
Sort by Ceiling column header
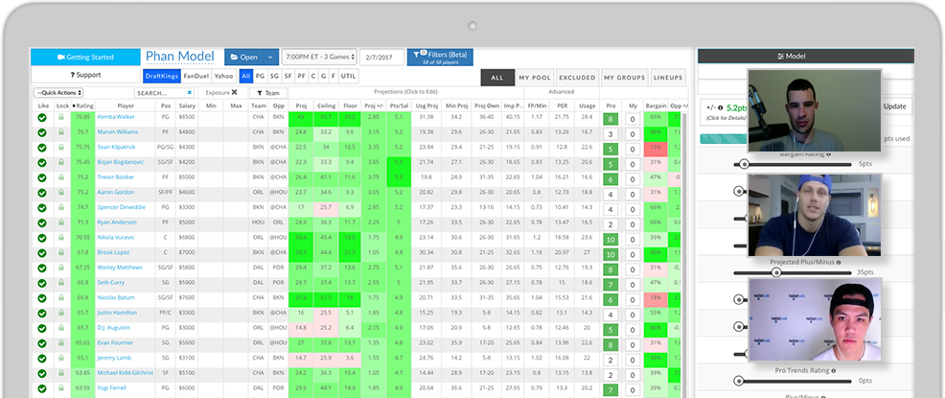[x=326, y=105]
